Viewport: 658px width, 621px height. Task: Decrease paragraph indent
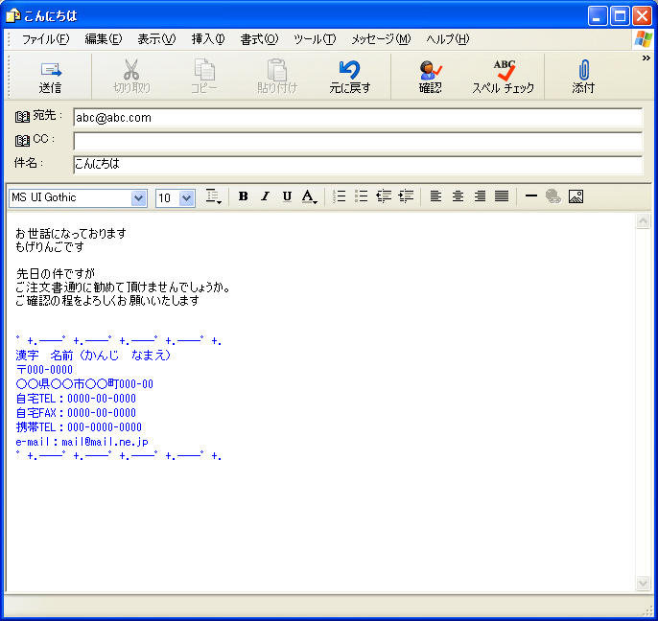[x=384, y=196]
